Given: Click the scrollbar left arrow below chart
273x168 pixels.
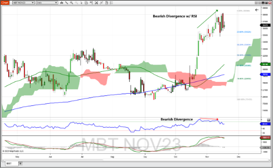Looking at the screenshot, I should pyautogui.click(x=3, y=160).
